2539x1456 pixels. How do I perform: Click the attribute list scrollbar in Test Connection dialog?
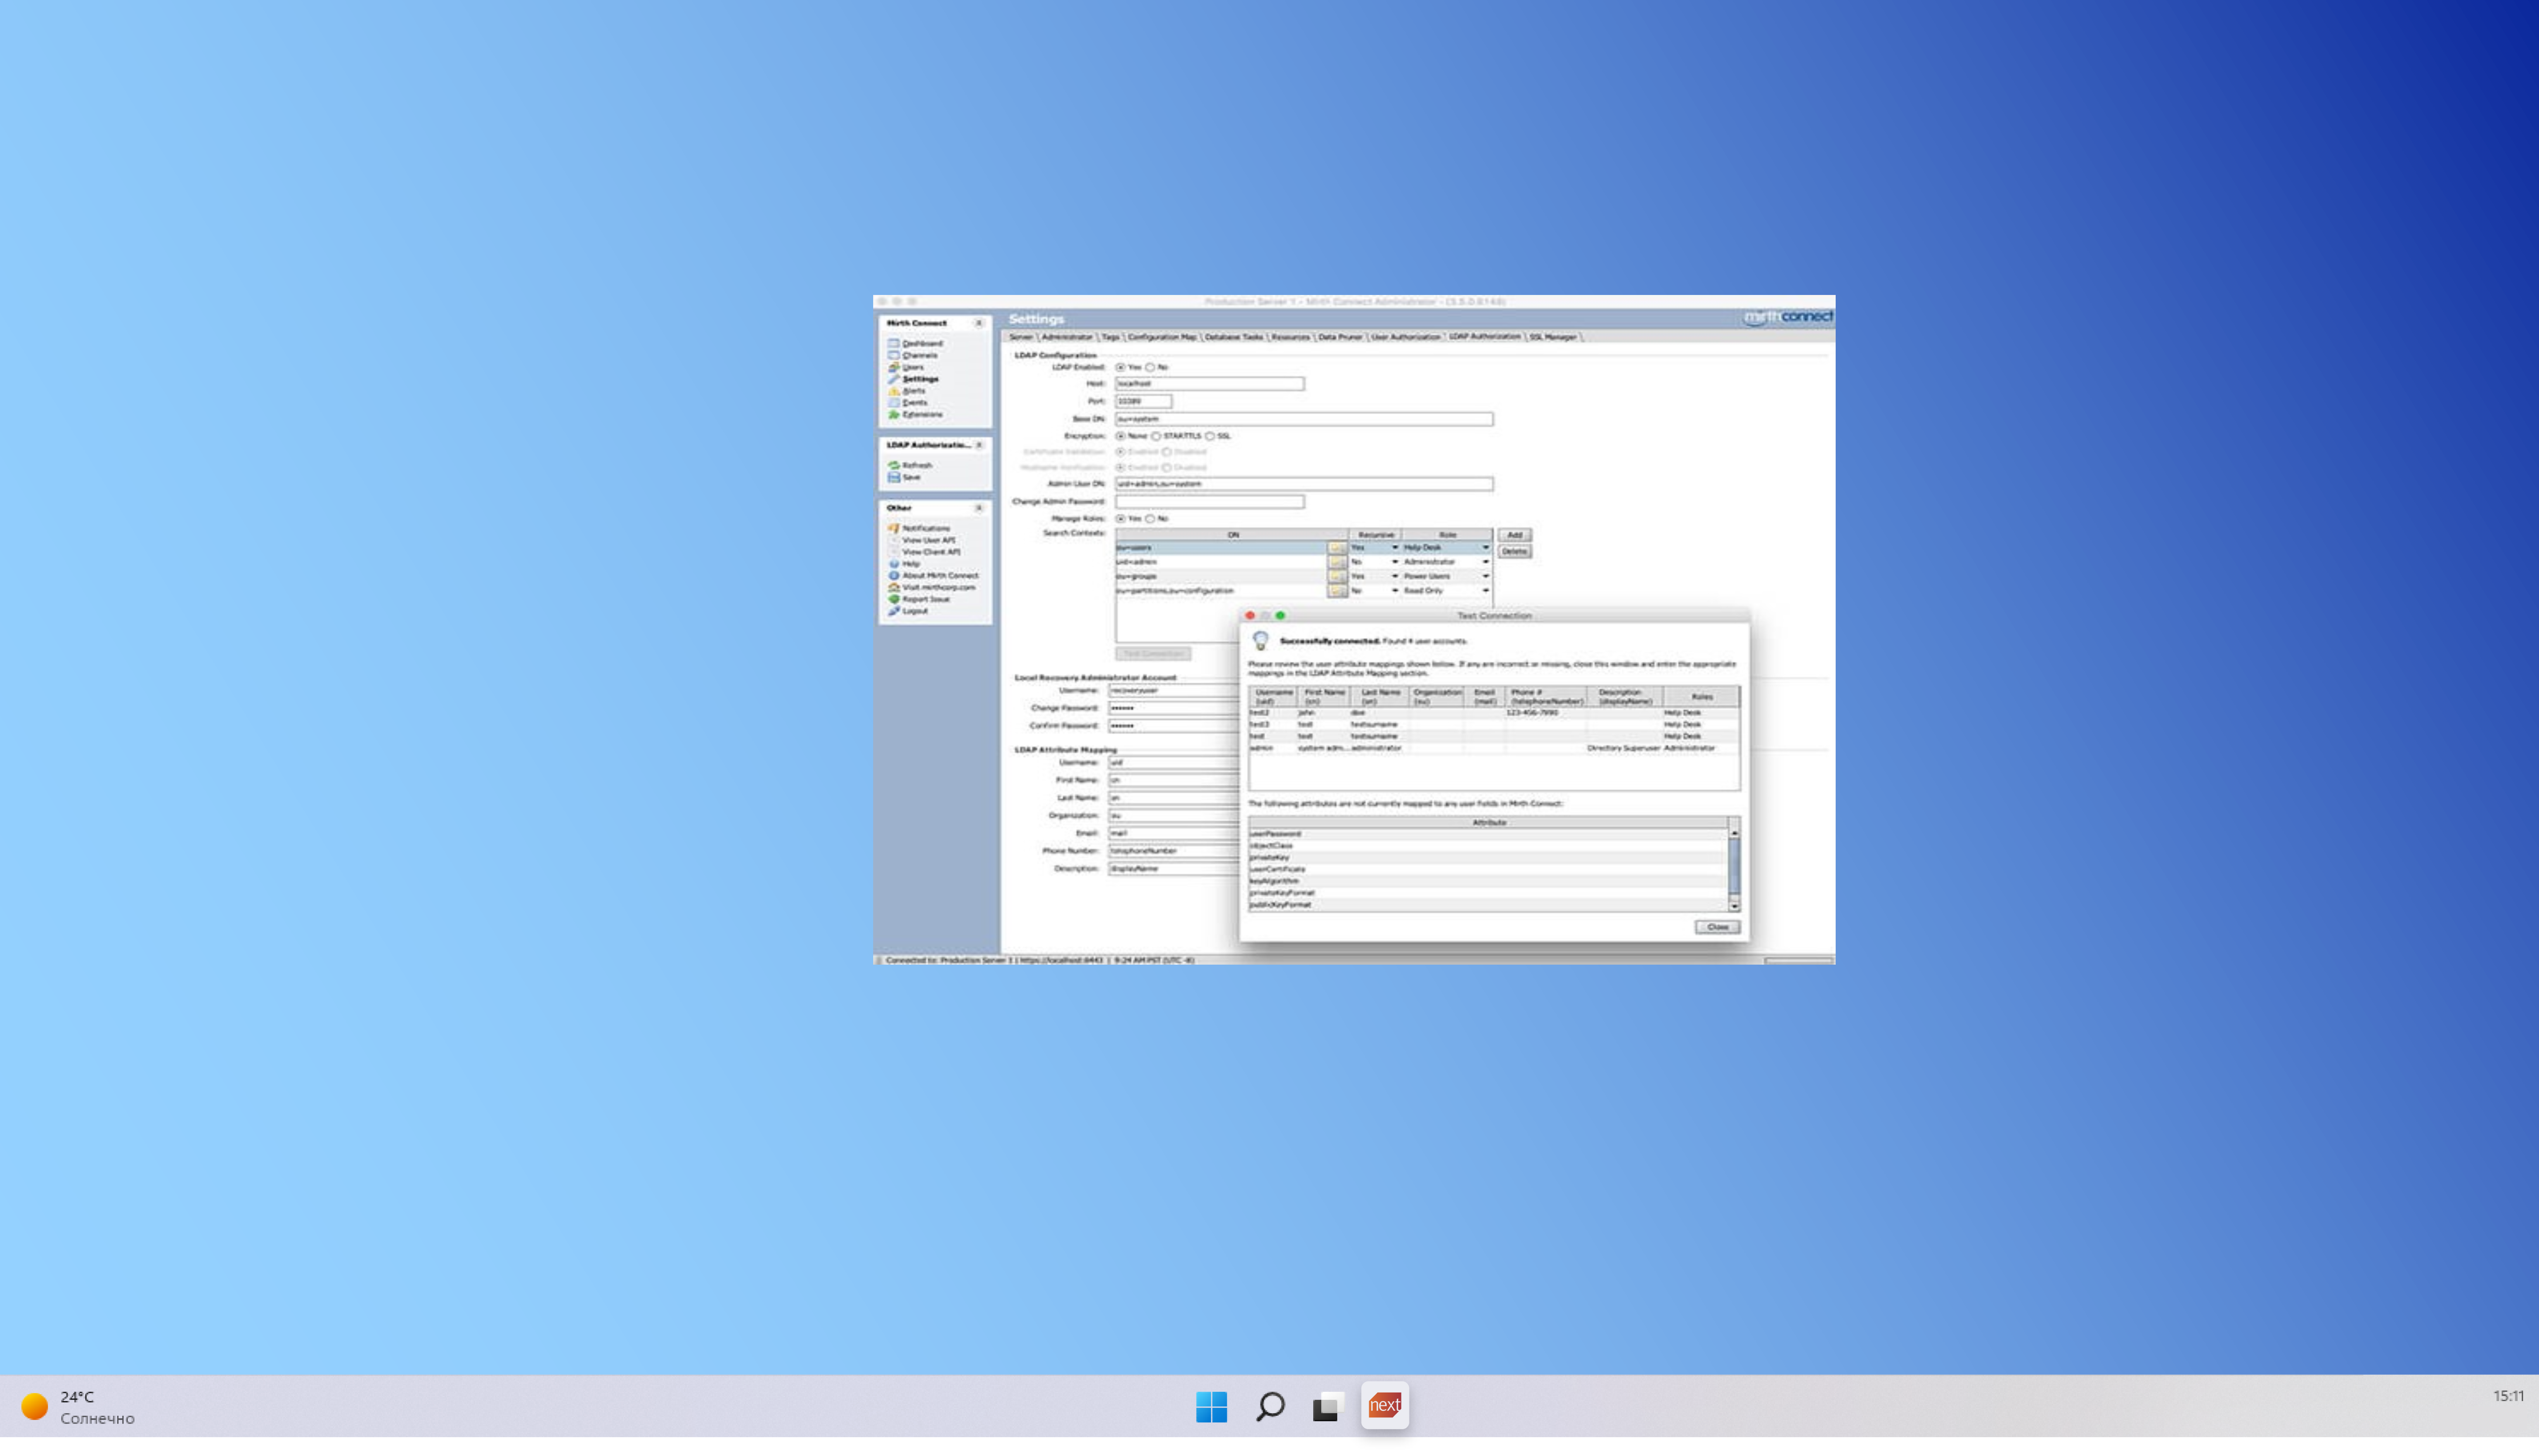(1734, 867)
